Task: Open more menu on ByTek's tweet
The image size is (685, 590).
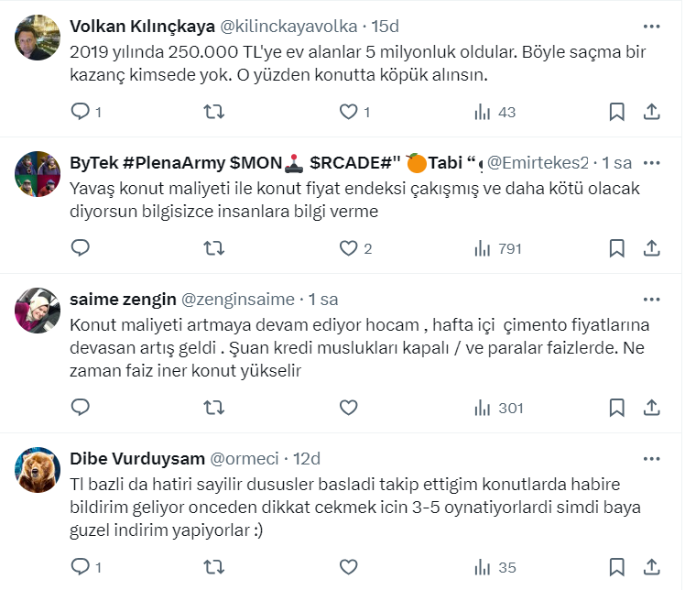Action: pos(651,162)
